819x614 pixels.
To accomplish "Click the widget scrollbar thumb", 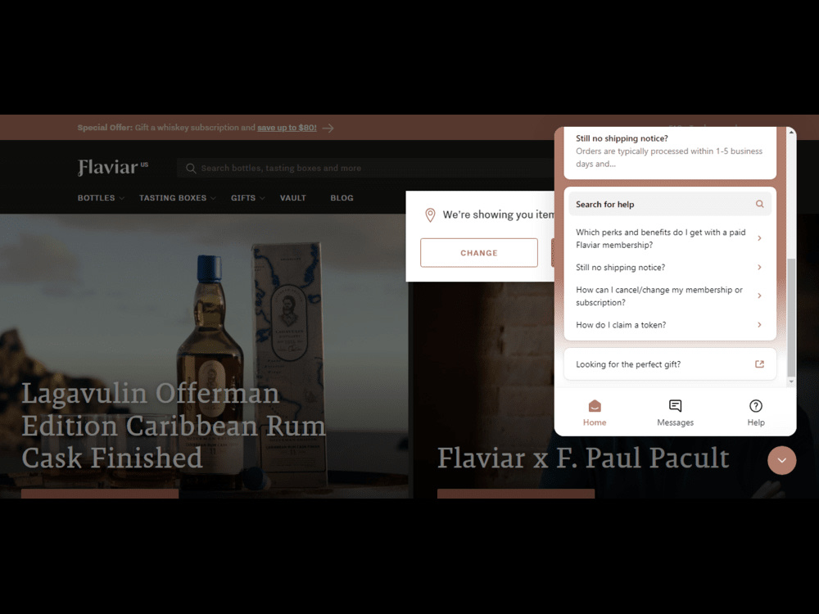I will pyautogui.click(x=791, y=316).
